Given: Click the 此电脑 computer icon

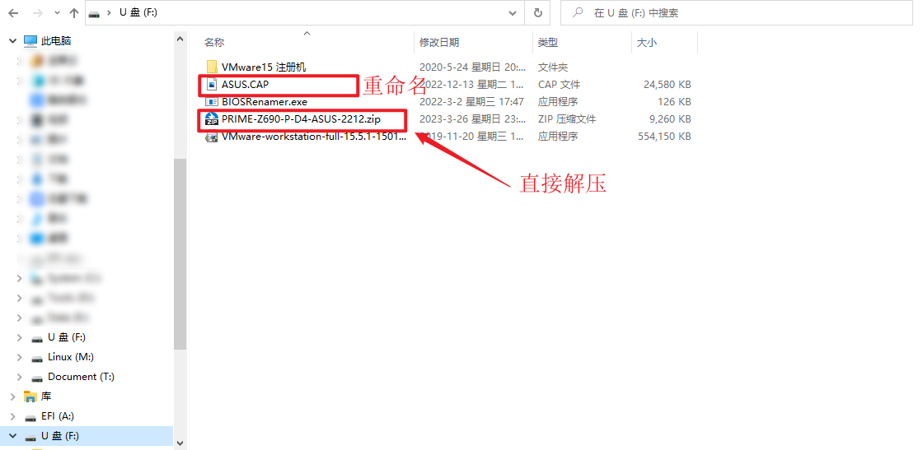Looking at the screenshot, I should (30, 41).
